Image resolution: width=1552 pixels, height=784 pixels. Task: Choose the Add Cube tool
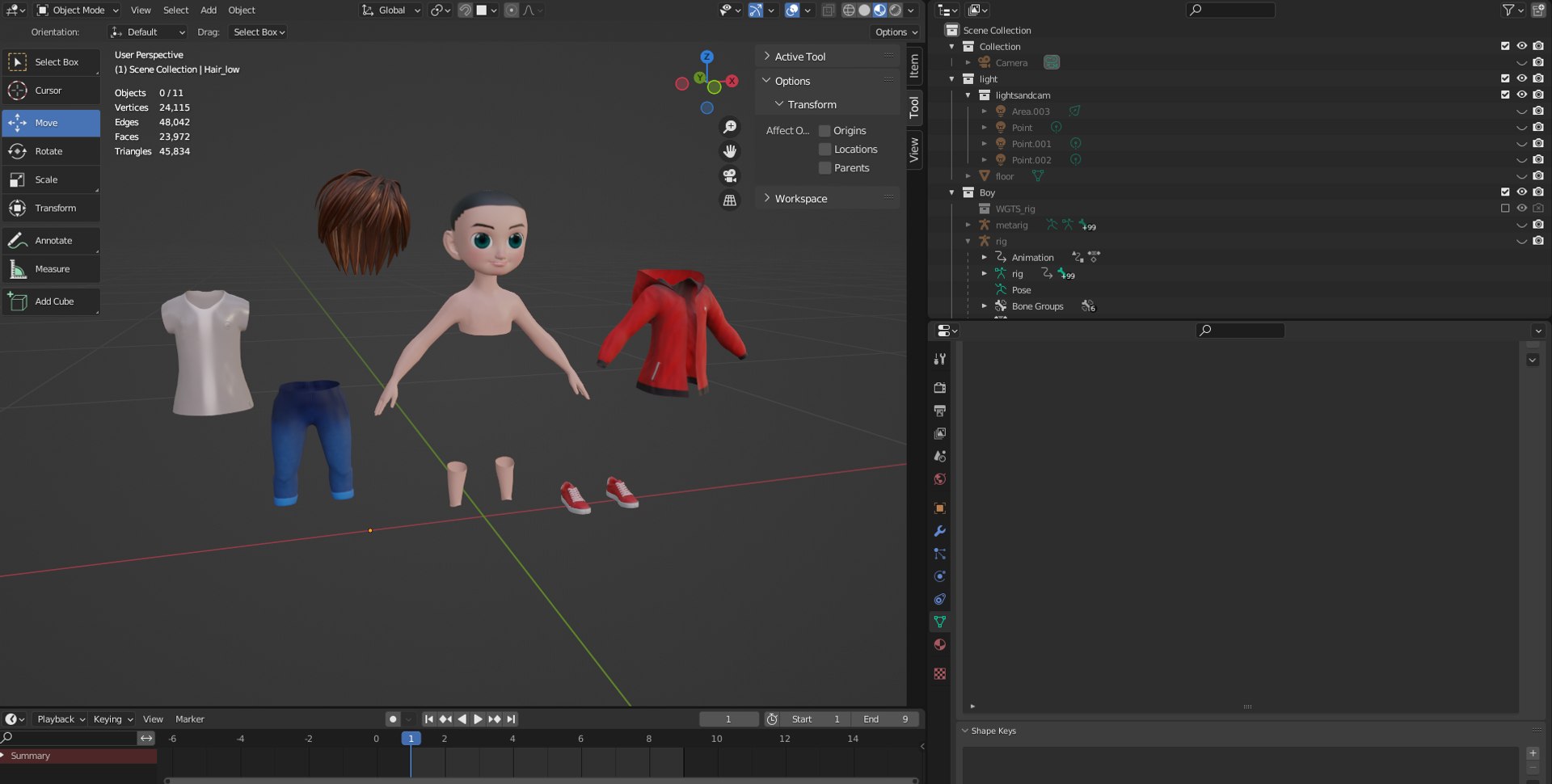click(51, 301)
